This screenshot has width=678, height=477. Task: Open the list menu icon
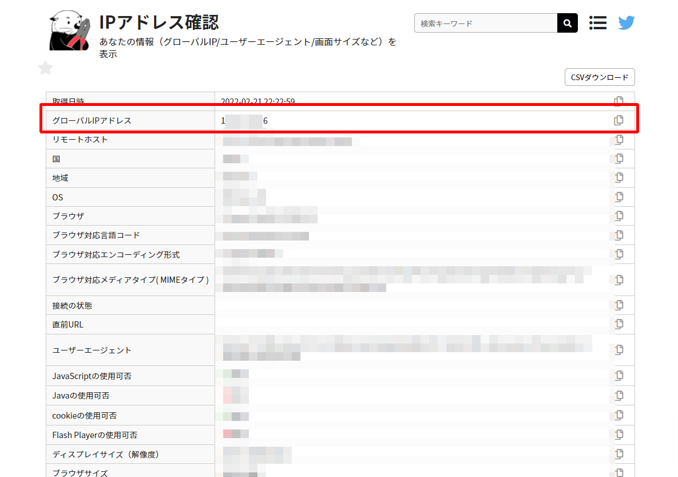click(597, 23)
